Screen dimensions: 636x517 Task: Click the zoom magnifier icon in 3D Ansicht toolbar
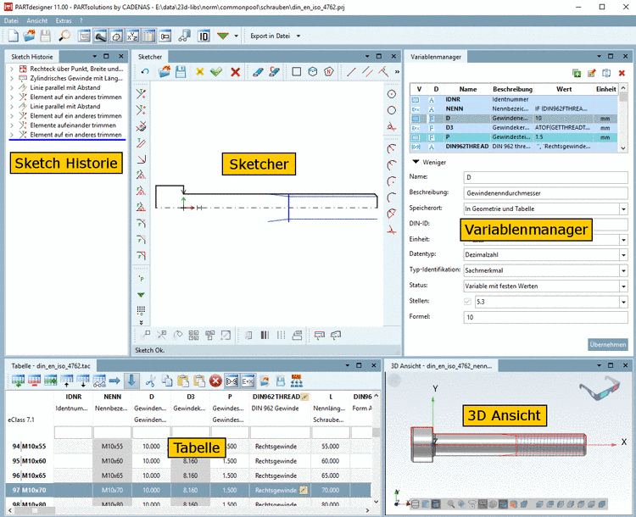(450, 504)
